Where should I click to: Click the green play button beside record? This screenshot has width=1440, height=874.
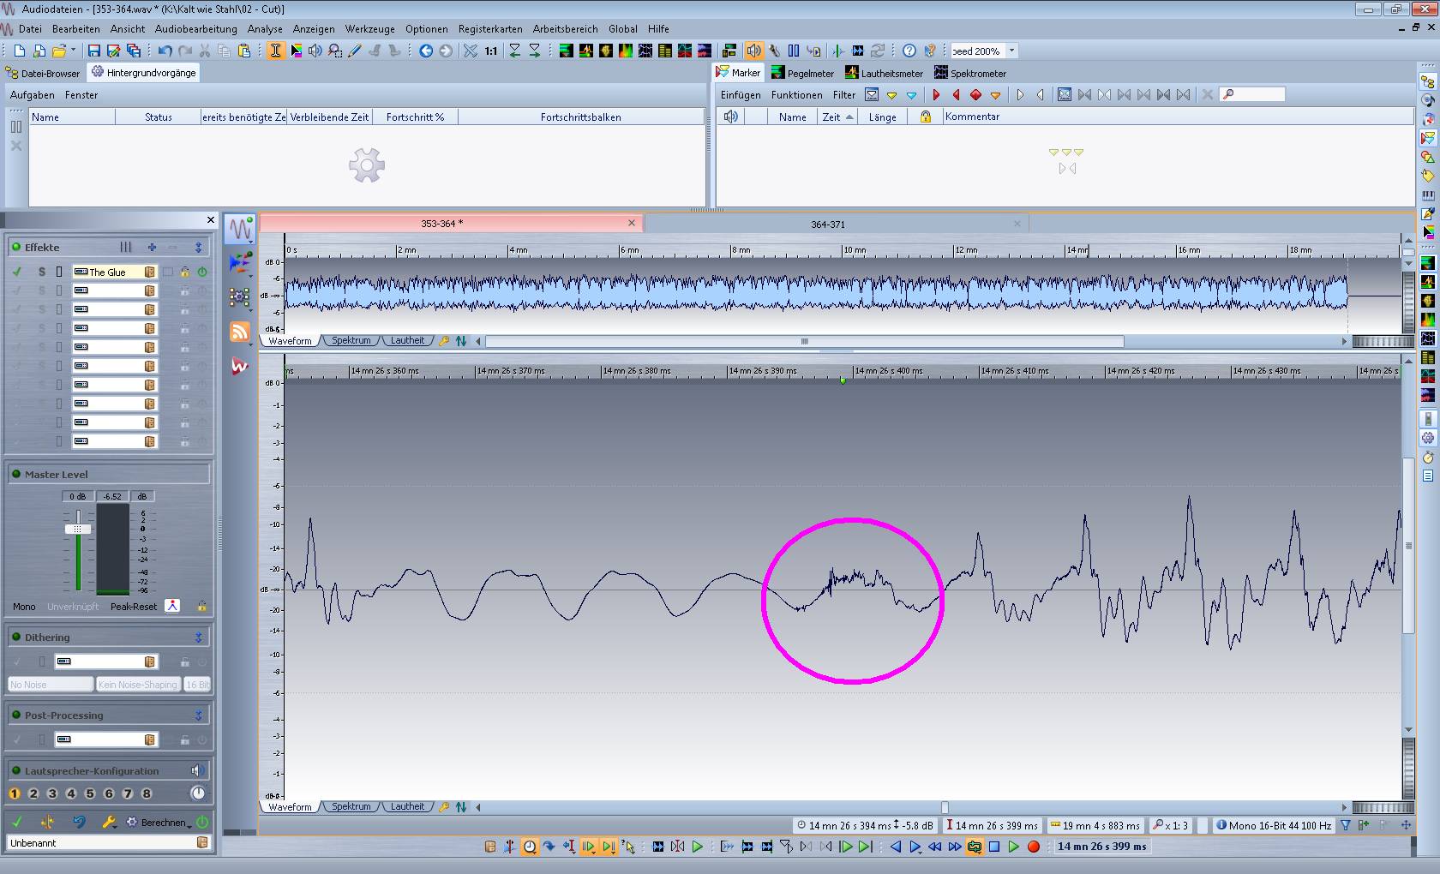1014,847
